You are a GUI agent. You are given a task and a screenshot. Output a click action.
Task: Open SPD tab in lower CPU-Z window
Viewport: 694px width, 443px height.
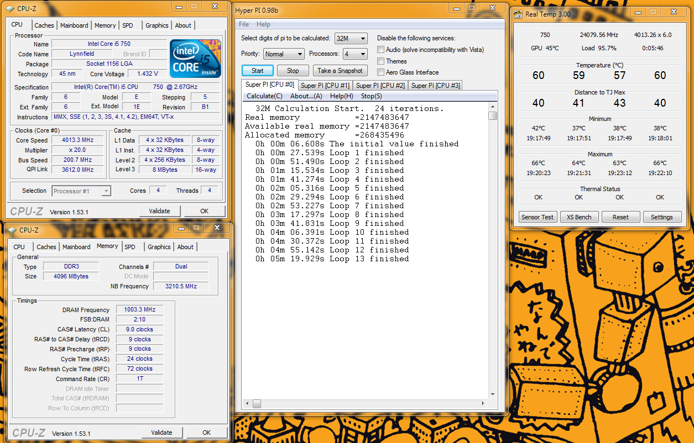click(130, 247)
